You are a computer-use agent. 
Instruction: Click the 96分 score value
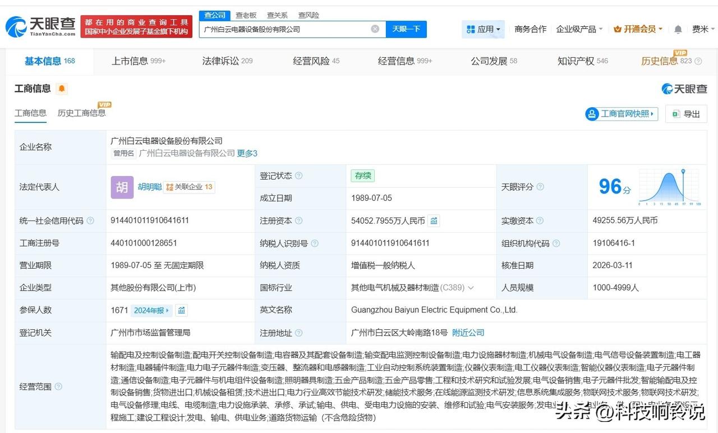(615, 187)
